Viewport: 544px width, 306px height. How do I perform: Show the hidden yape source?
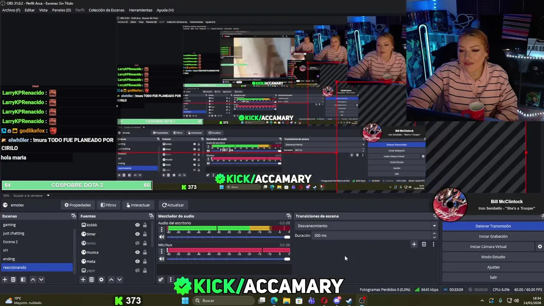pos(137,270)
